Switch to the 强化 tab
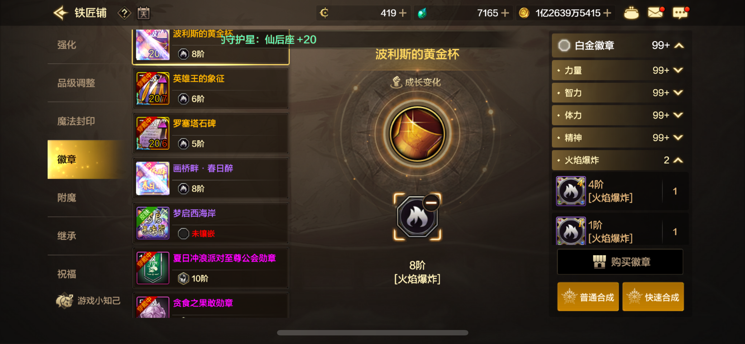745x344 pixels. [x=67, y=45]
